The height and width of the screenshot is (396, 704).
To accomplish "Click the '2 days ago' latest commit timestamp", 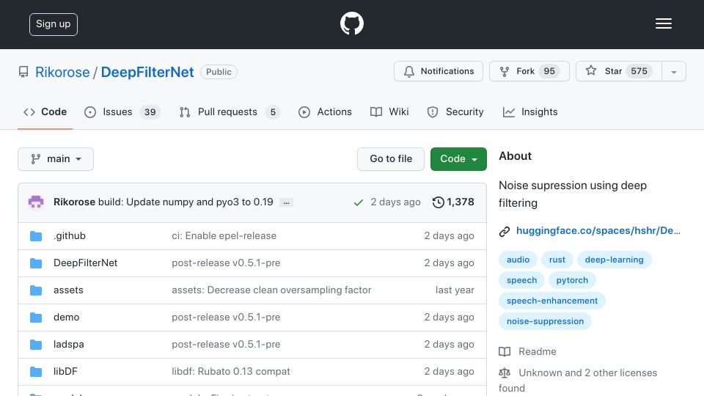I will [x=395, y=202].
